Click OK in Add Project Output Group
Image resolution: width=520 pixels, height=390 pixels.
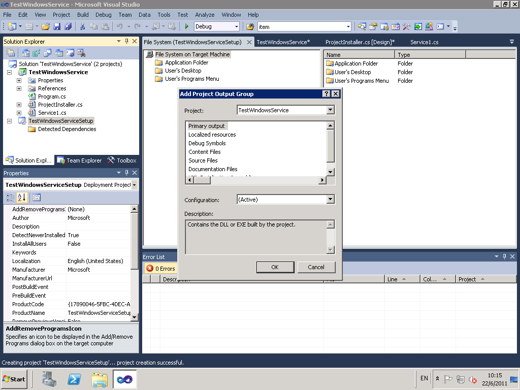[275, 267]
